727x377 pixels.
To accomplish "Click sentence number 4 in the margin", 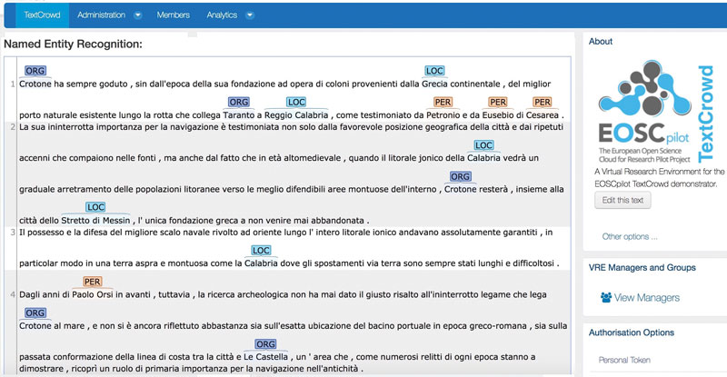I will (x=13, y=294).
